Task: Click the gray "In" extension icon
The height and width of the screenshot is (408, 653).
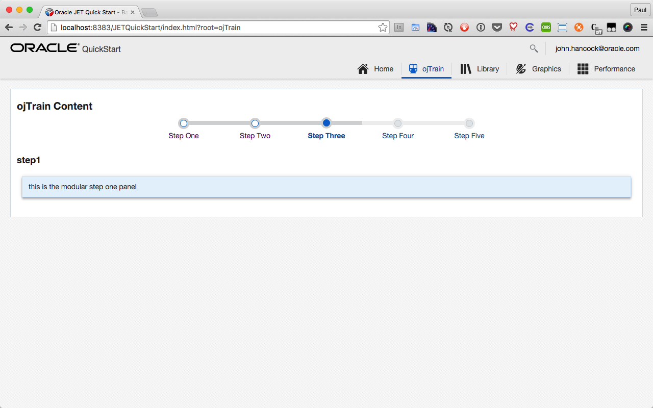Action: (399, 28)
